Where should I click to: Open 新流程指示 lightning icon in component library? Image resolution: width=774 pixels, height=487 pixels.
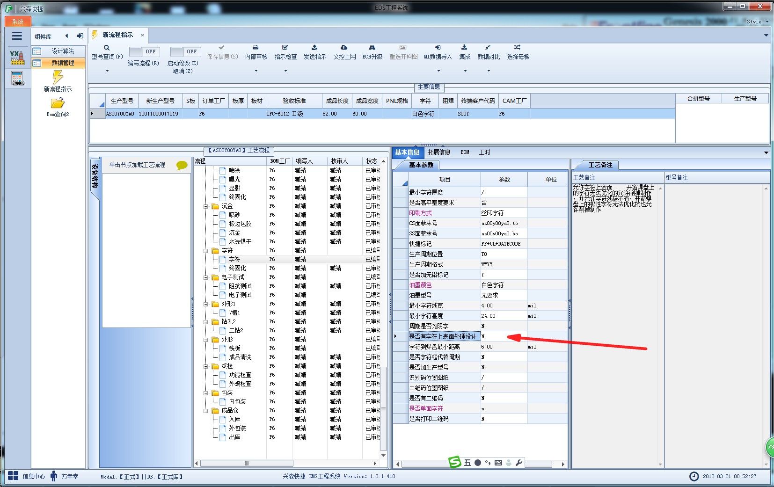(58, 77)
